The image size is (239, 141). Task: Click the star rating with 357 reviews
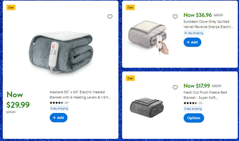[59, 103]
